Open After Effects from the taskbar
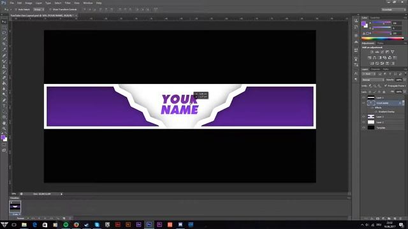Screen dimensions: 408x229 click(x=139, y=225)
